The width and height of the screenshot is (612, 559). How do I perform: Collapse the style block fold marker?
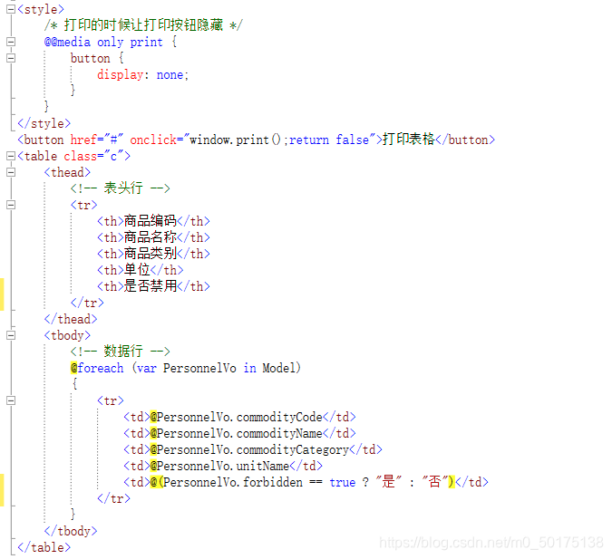[x=11, y=9]
